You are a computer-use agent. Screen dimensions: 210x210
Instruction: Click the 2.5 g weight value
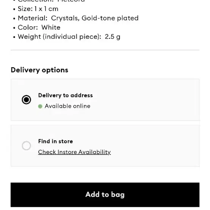pos(112,37)
